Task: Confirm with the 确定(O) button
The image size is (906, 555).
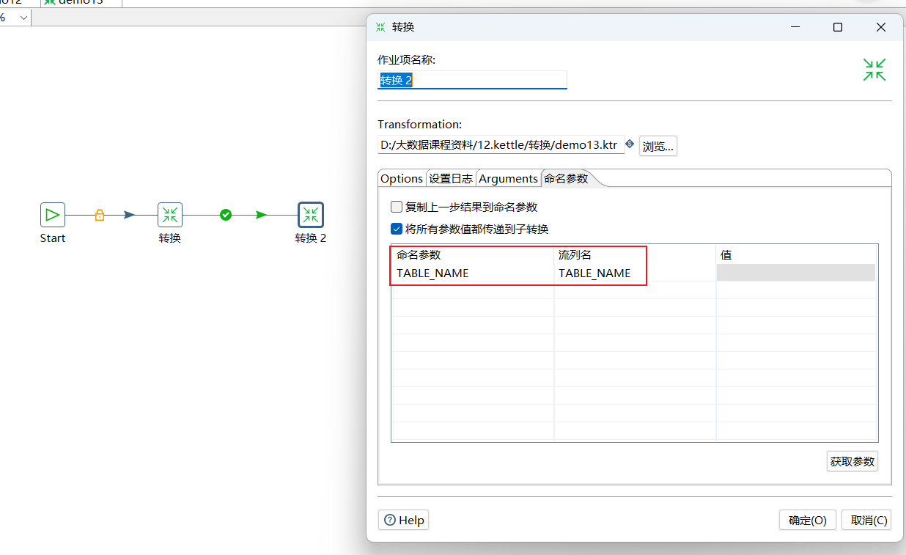Action: tap(808, 520)
